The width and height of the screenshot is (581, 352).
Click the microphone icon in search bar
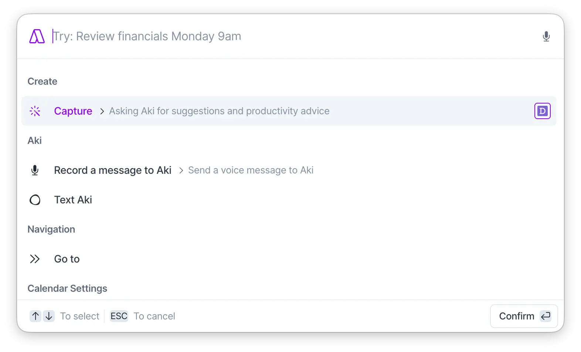(x=546, y=36)
